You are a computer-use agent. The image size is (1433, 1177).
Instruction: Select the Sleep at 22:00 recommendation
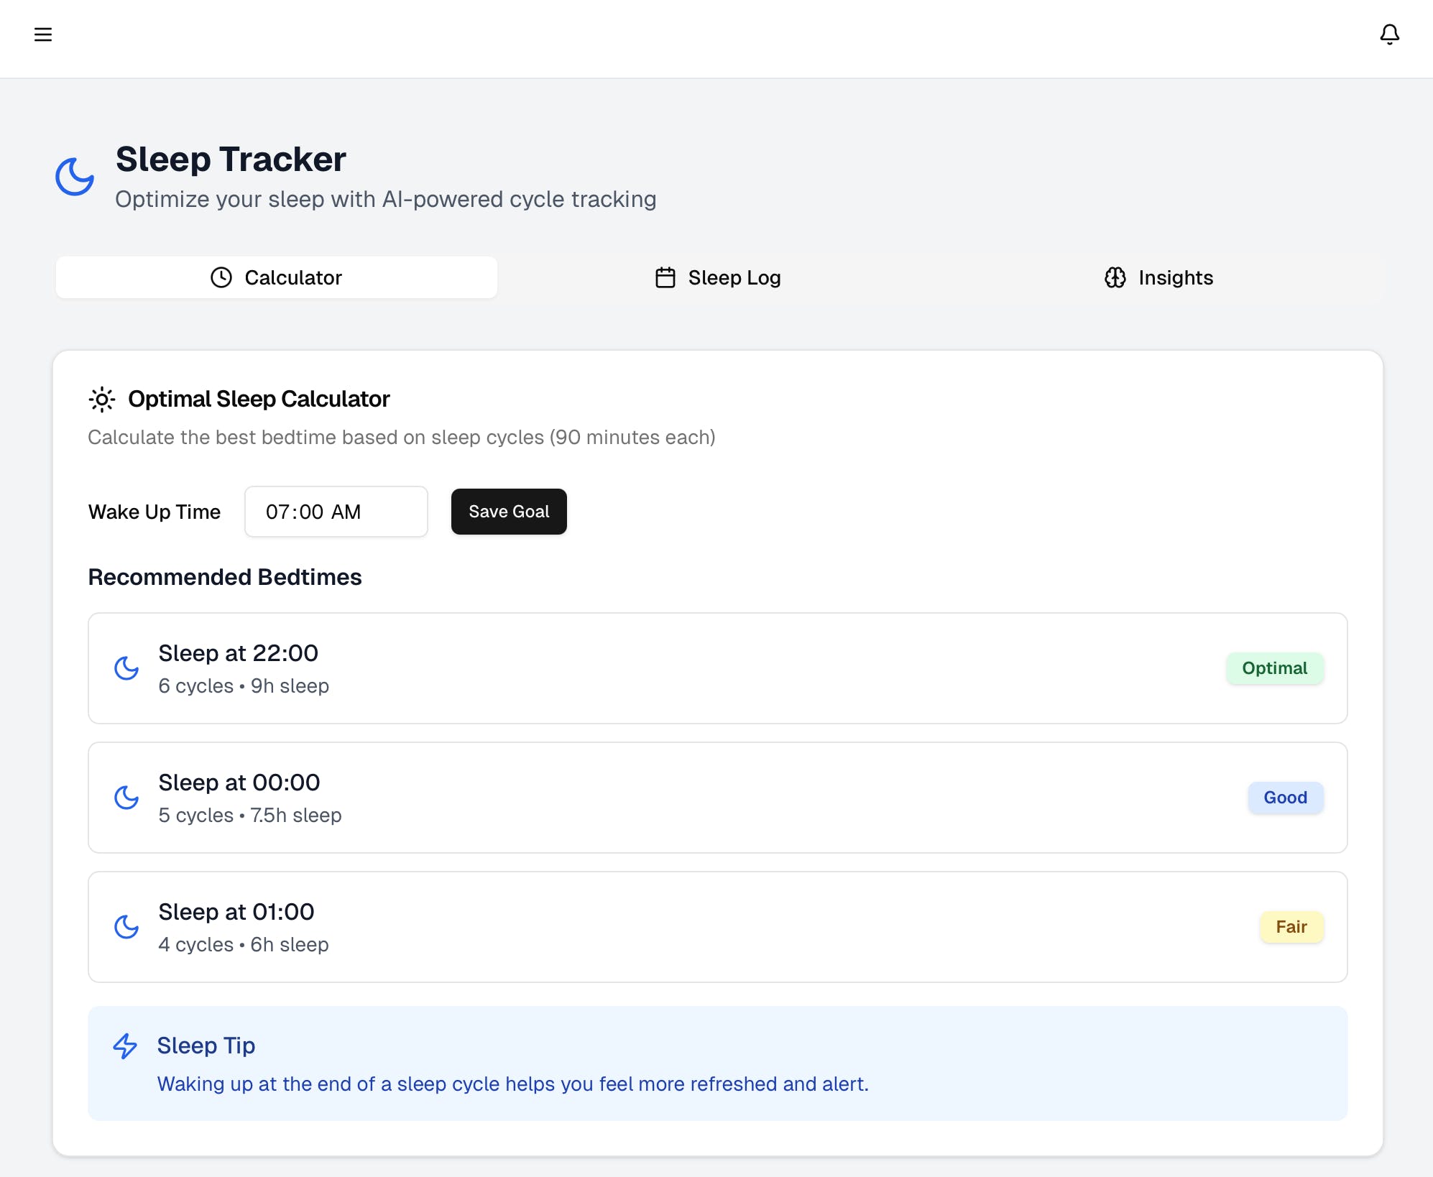[238, 653]
